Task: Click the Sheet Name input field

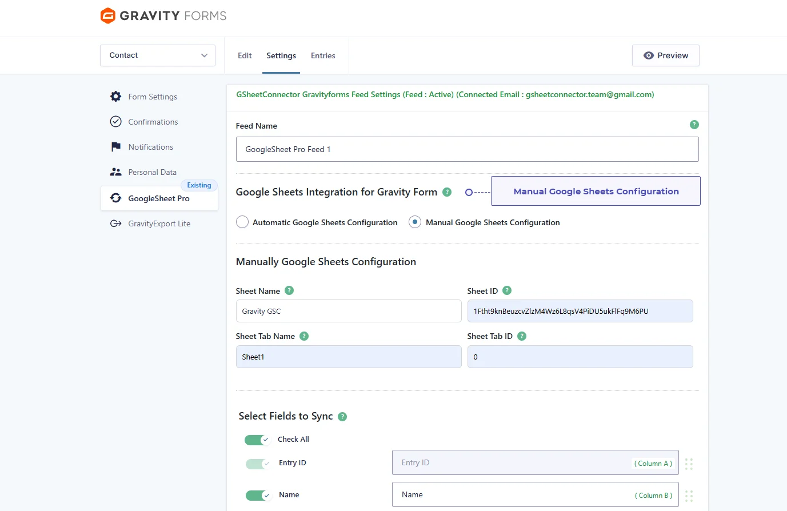Action: tap(349, 311)
